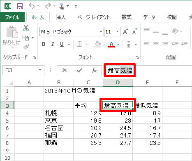
Task: Open the ページ レイアウト tab
Action: (x=94, y=17)
